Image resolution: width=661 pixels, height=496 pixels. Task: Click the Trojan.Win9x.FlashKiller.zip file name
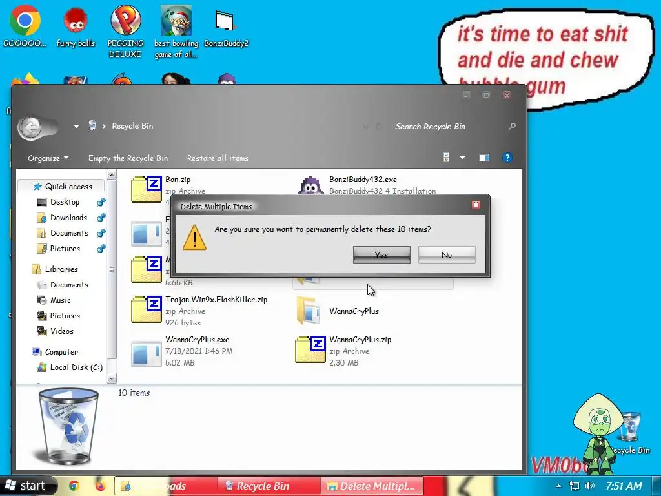point(216,300)
